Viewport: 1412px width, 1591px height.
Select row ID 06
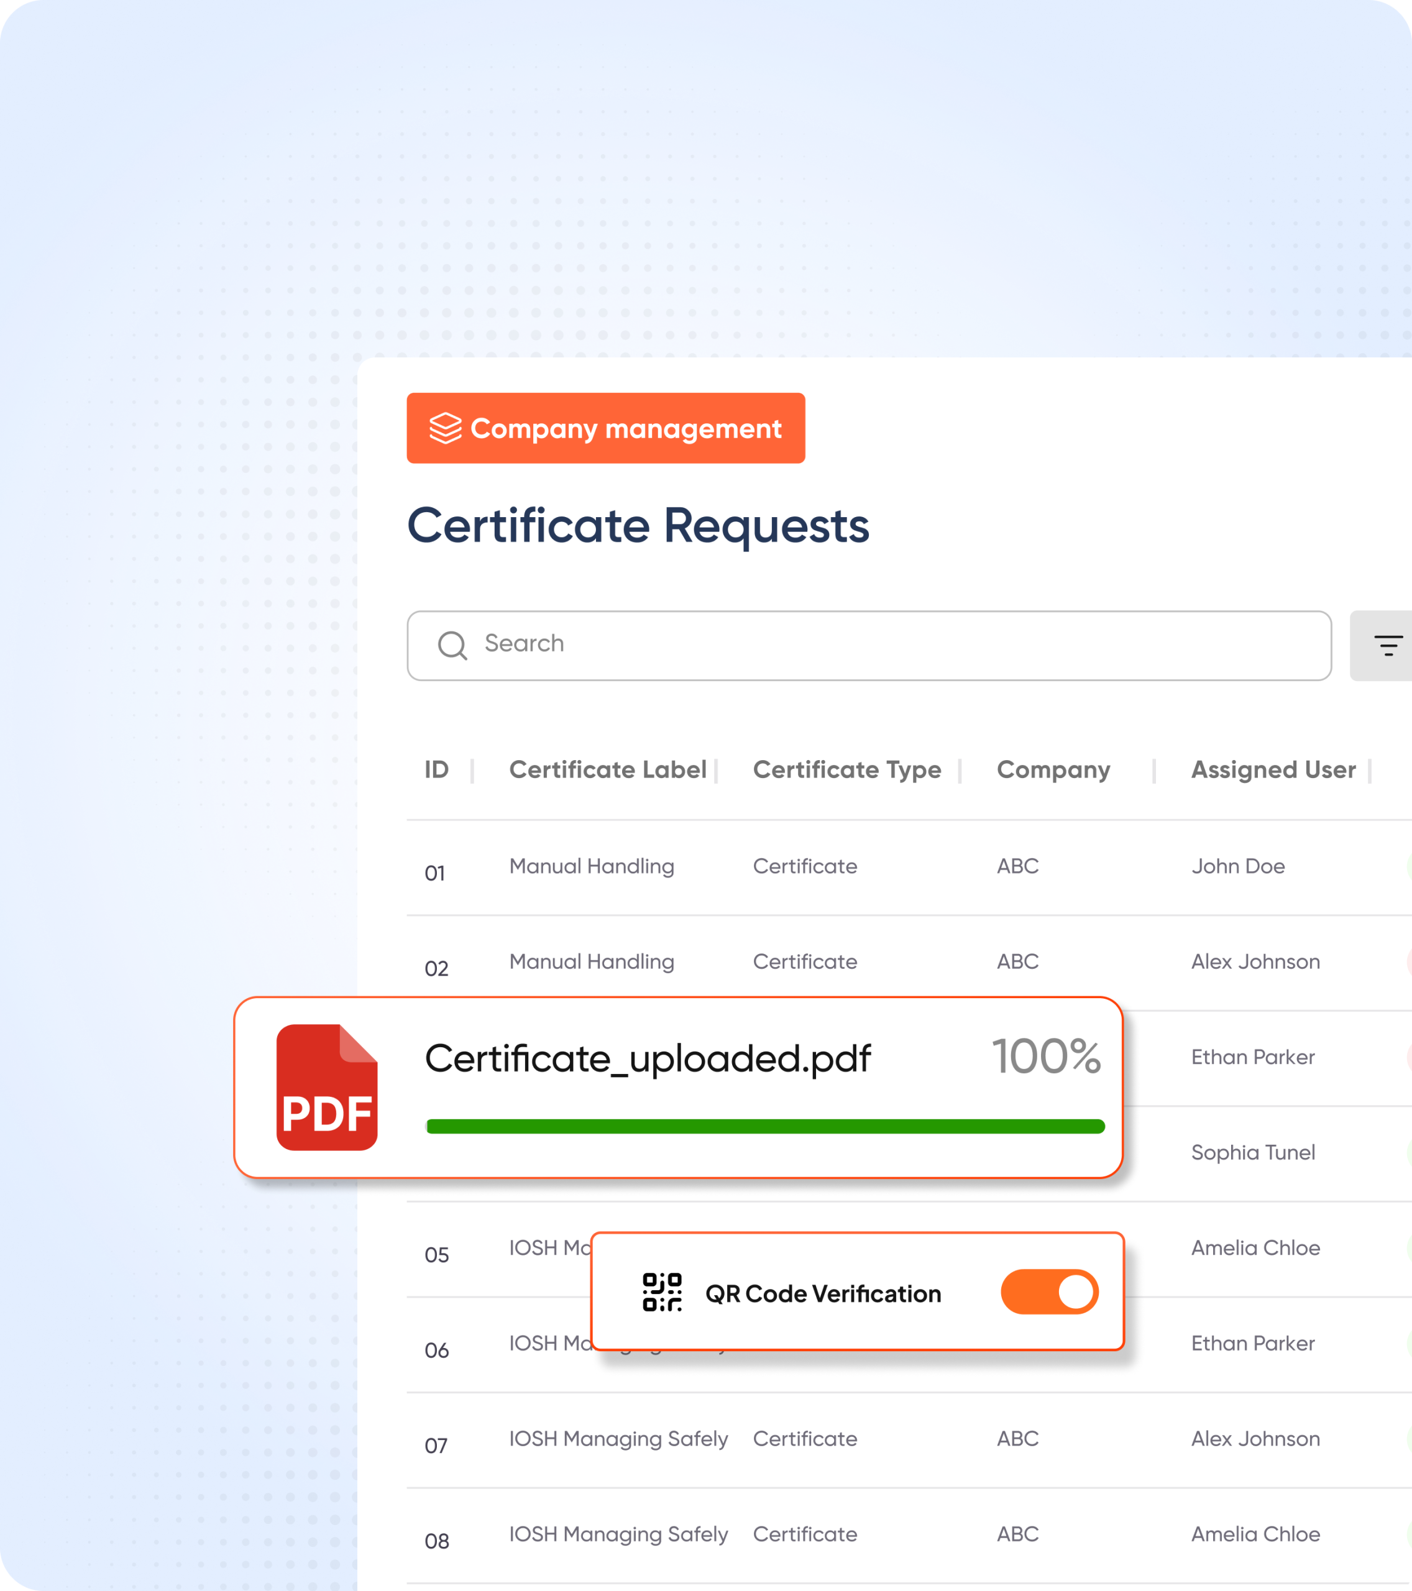437,1350
